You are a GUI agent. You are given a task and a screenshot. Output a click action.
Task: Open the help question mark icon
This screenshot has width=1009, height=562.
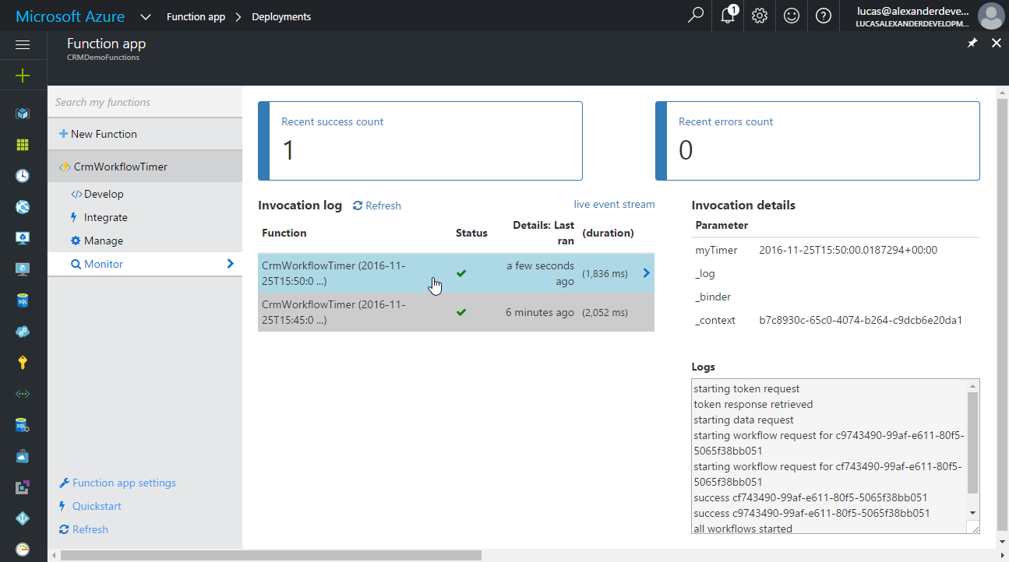coord(824,16)
